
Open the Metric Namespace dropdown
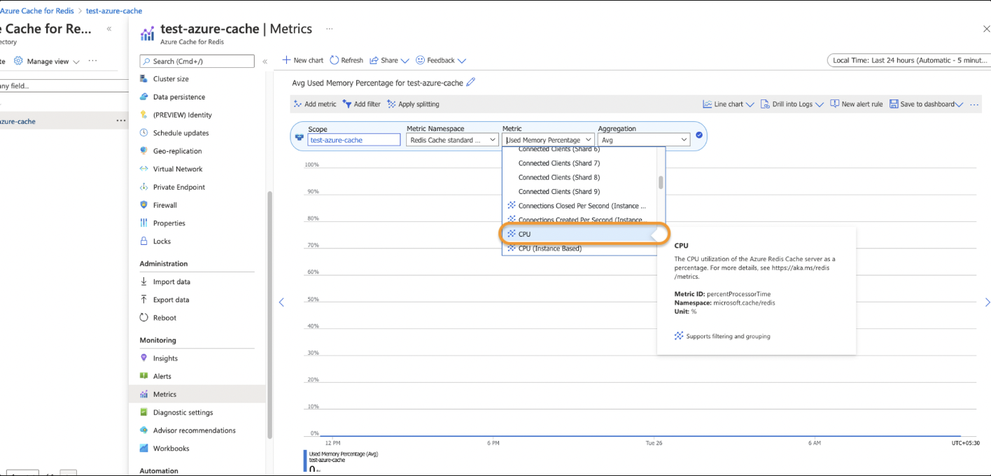[x=452, y=140]
